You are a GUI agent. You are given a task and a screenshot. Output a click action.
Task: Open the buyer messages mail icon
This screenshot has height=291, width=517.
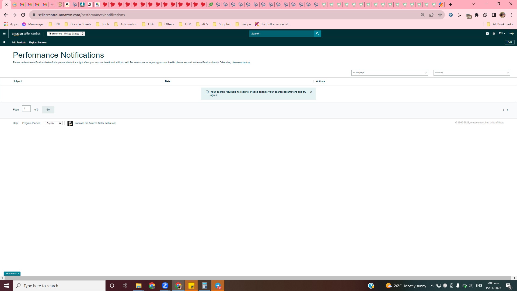pos(487,34)
